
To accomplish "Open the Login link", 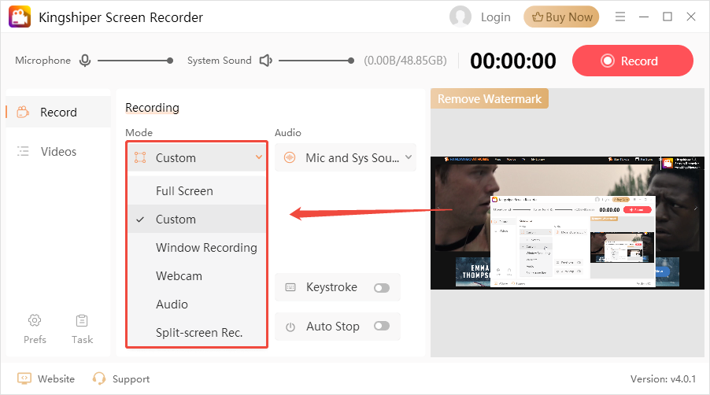I will click(495, 17).
